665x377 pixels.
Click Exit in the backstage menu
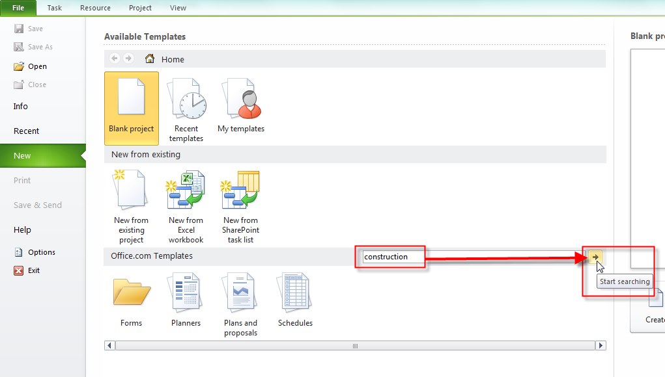[x=34, y=270]
